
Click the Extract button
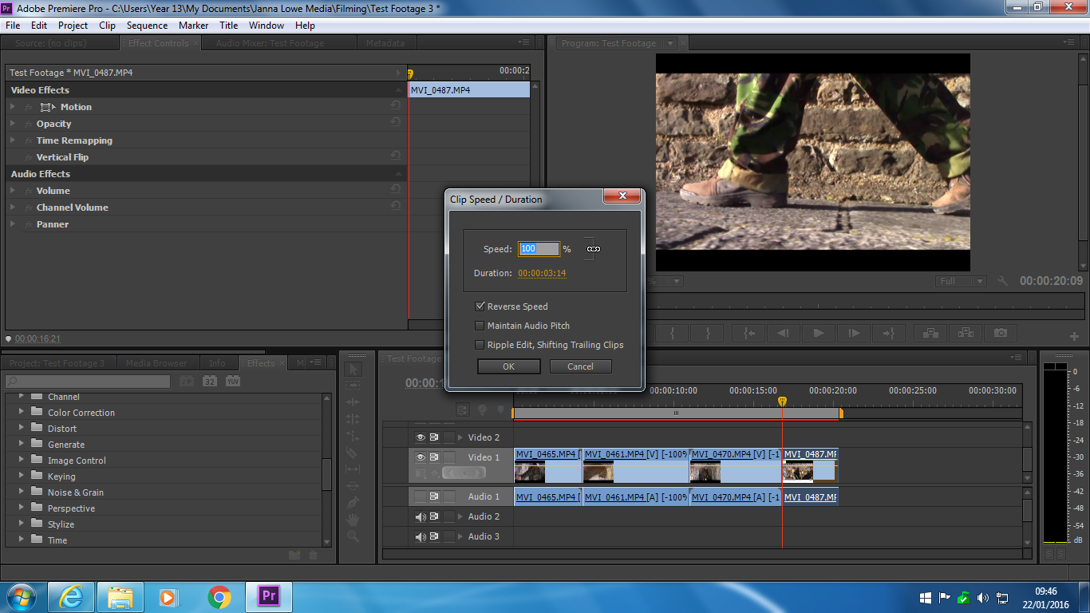point(966,333)
